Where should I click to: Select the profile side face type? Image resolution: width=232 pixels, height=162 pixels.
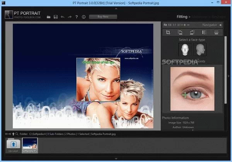coord(200,49)
